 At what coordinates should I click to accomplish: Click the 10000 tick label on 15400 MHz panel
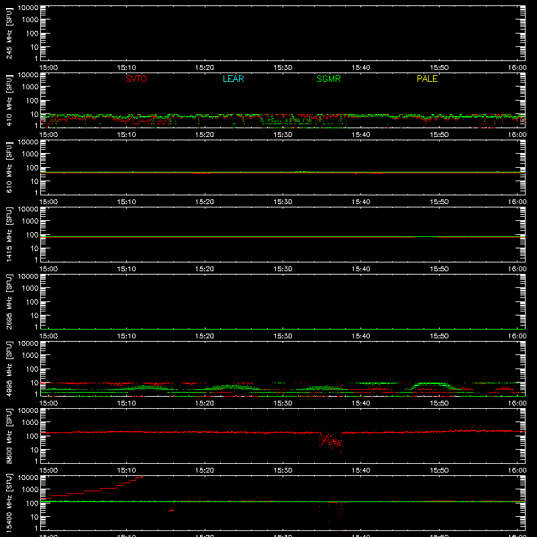pos(28,478)
